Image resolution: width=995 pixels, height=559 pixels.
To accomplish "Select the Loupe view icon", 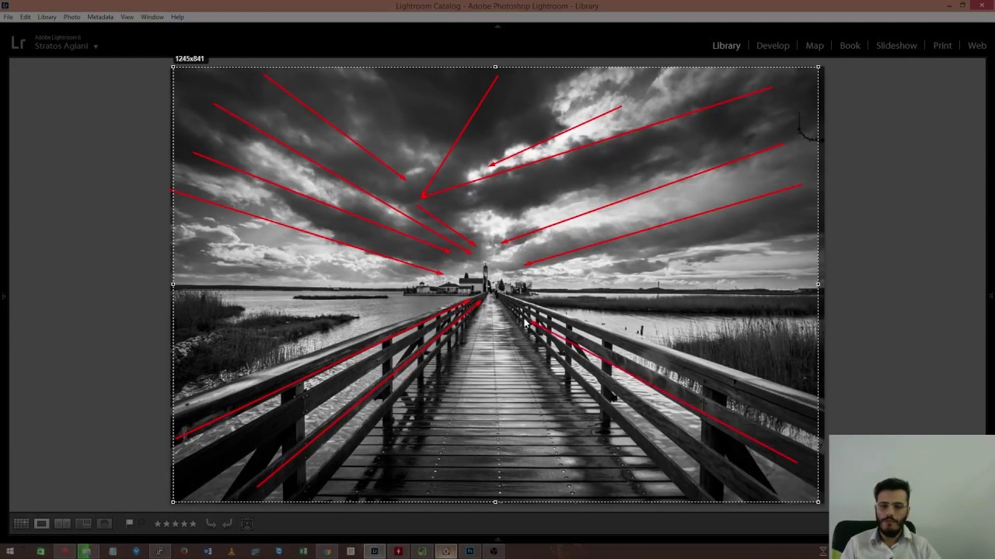I will click(x=42, y=524).
